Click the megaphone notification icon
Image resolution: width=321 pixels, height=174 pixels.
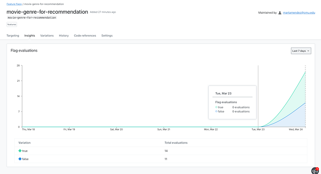[x=315, y=170]
